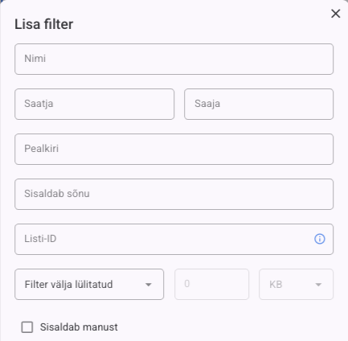Click the info icon in Listi-ID field
Viewport: 348px width, 341px height.
(x=319, y=239)
